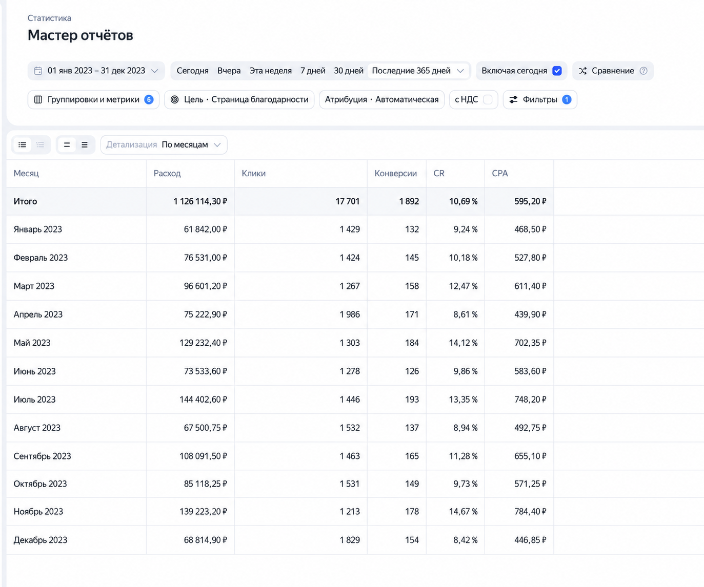Select the flat list view icon
This screenshot has height=587, width=704.
[22, 145]
